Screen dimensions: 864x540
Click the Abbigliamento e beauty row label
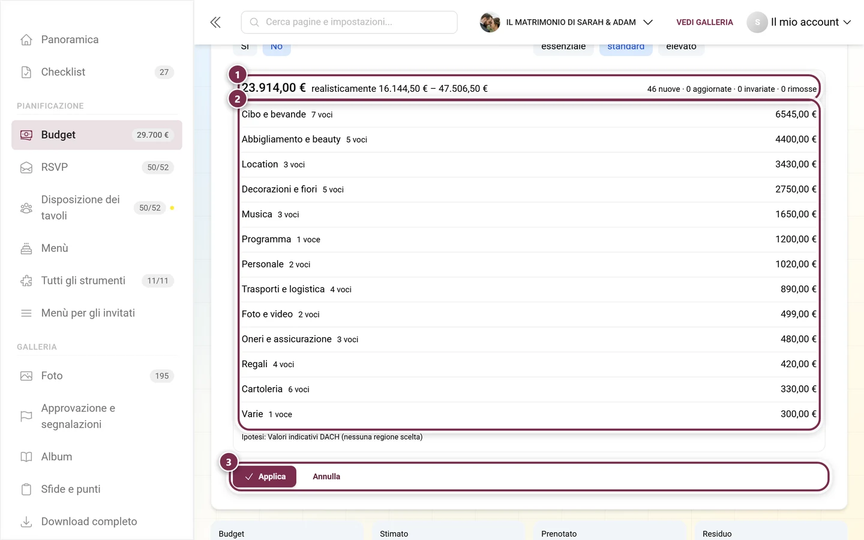point(291,140)
